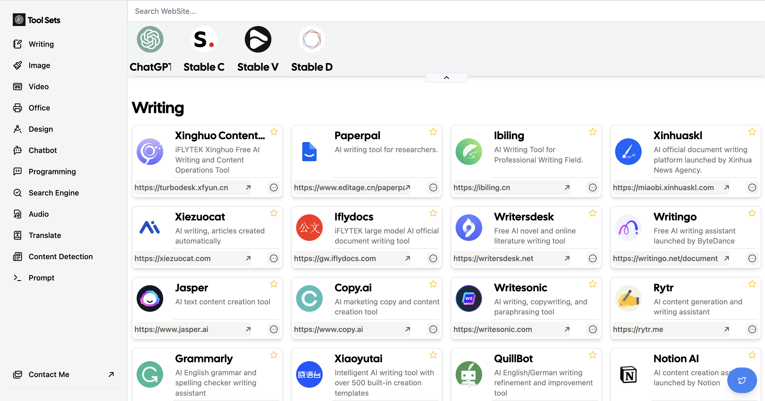
Task: Click the Contact Me link
Action: point(49,374)
